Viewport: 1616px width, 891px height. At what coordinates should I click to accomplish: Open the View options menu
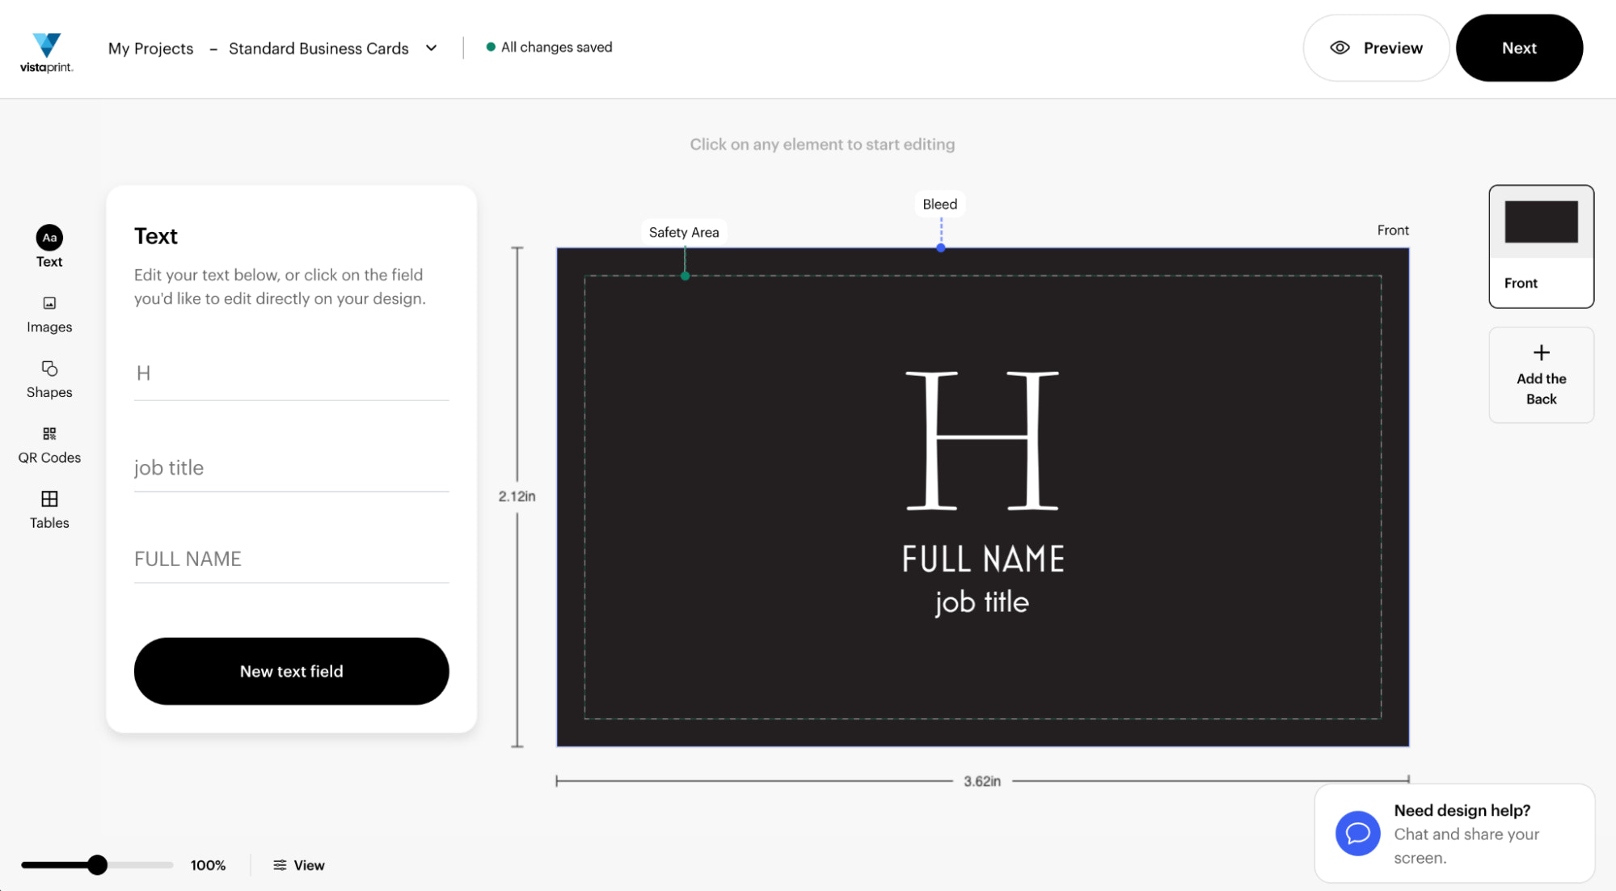click(x=299, y=865)
